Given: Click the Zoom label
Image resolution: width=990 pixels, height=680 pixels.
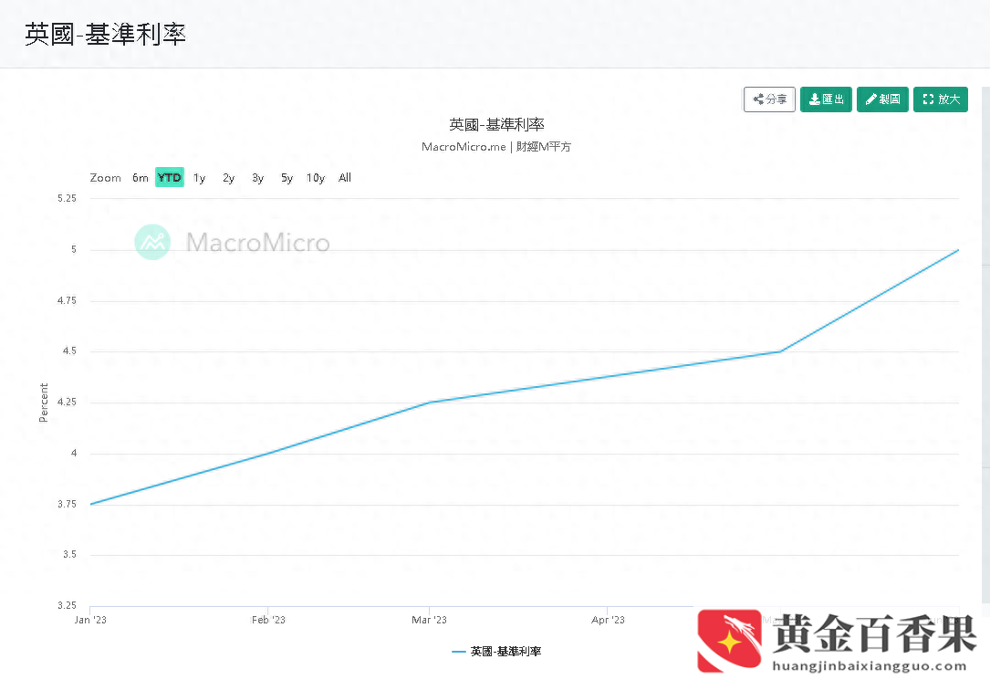Looking at the screenshot, I should click(x=106, y=177).
